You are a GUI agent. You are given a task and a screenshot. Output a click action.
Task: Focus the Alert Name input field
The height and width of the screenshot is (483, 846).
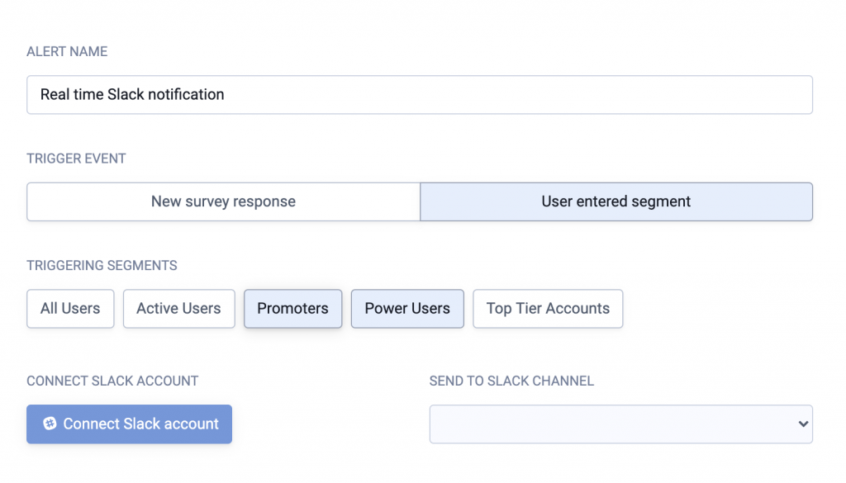click(x=420, y=95)
